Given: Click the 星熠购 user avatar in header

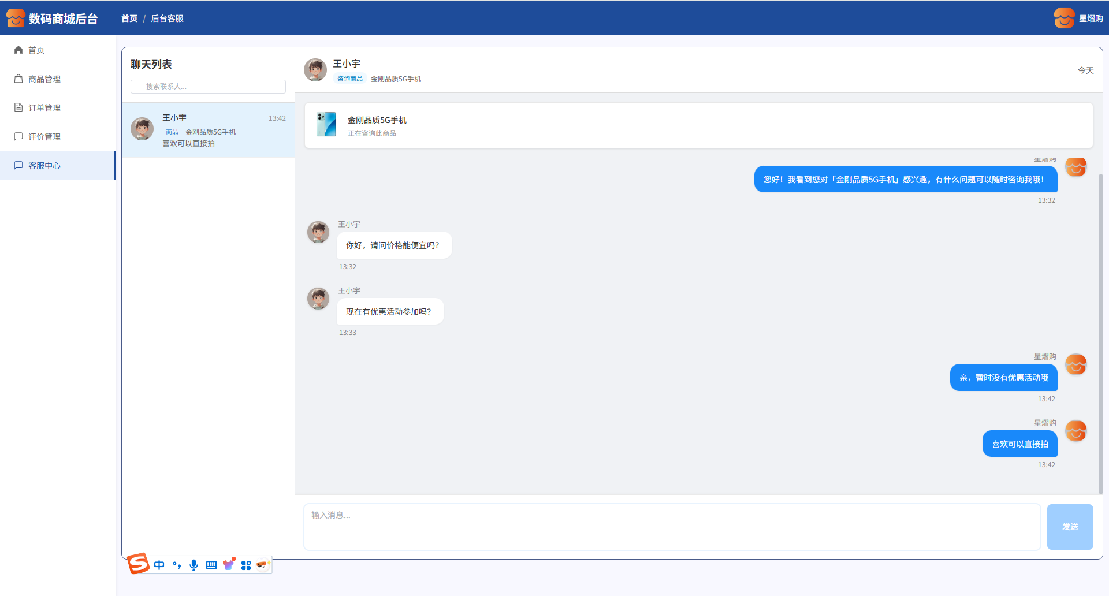Looking at the screenshot, I should (x=1063, y=18).
